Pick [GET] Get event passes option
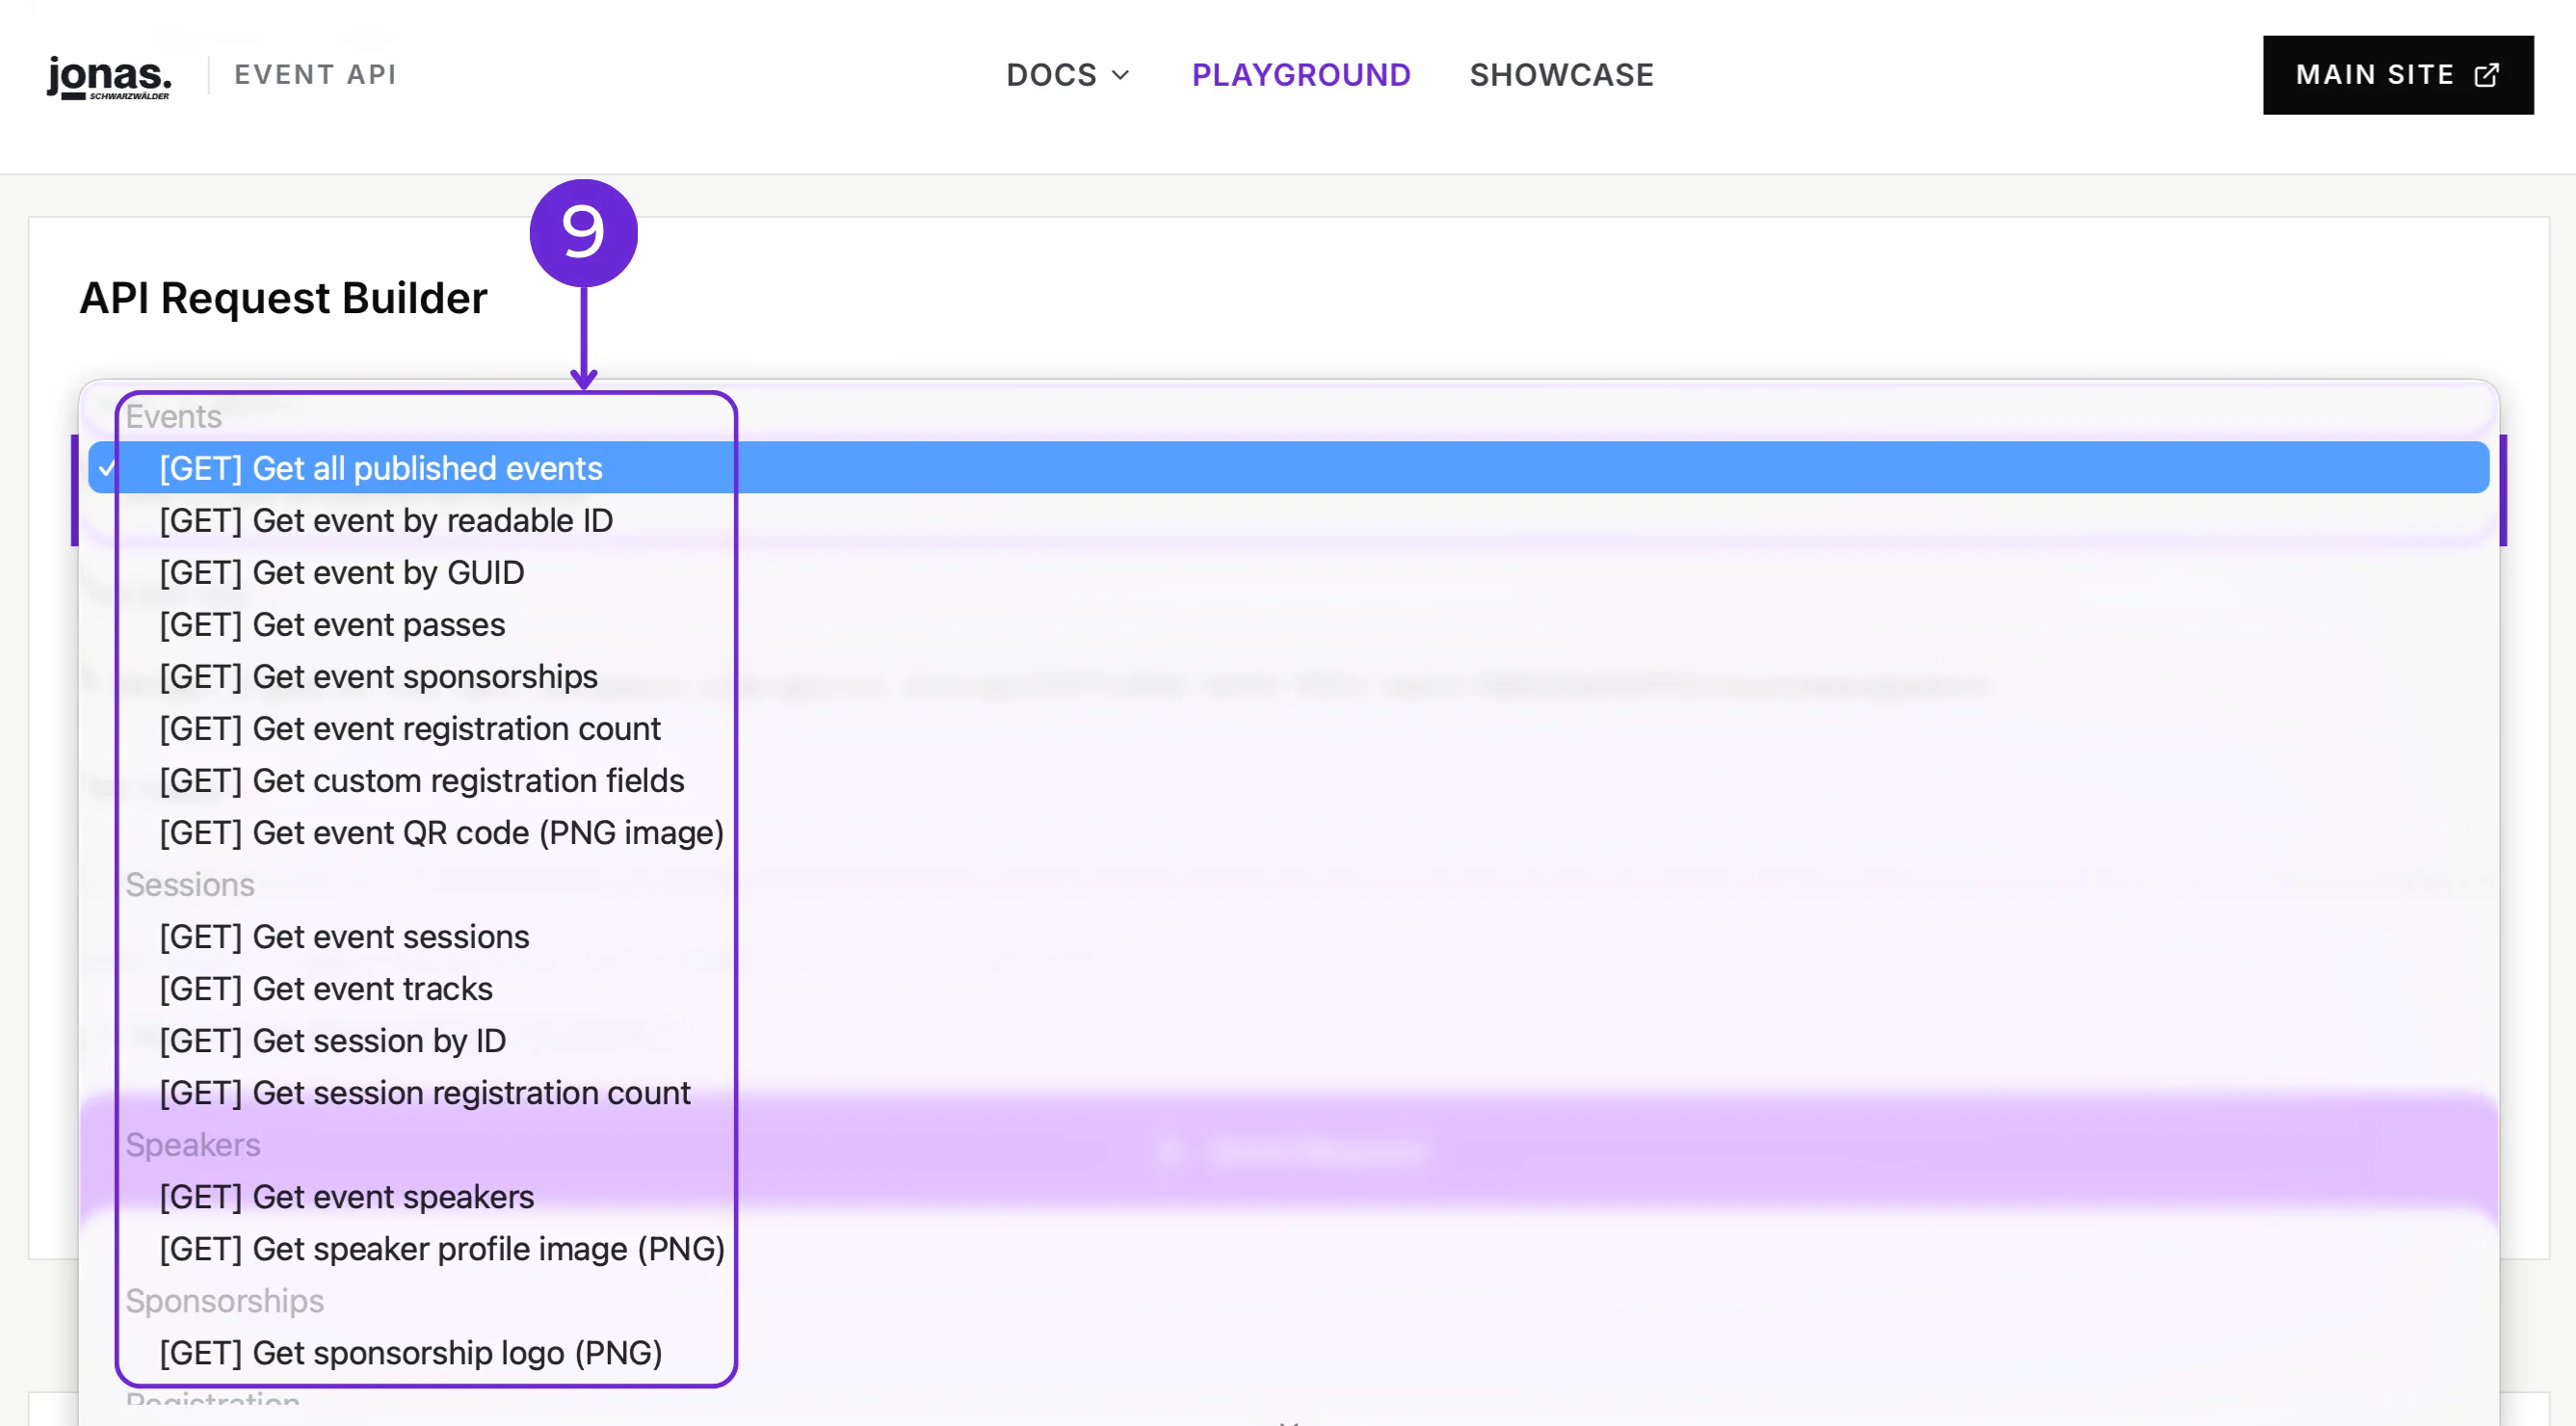Screen dimensions: 2576x1426 [x=1288, y=624]
